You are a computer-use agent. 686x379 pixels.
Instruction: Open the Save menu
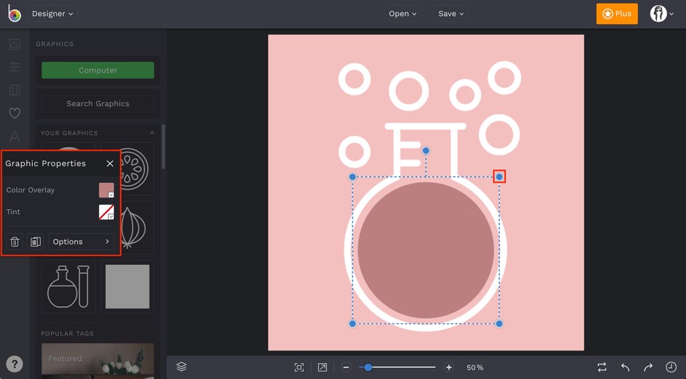coord(451,14)
